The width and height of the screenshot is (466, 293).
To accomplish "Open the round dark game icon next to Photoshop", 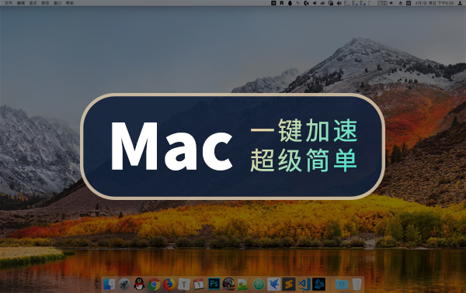I will coord(228,284).
